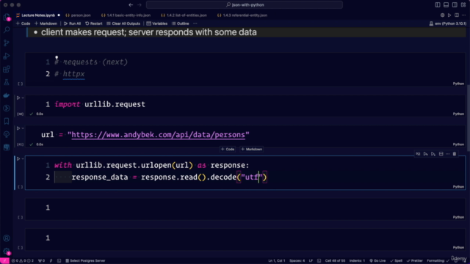
Task: Open the andybek.com API URL link
Action: (159, 135)
